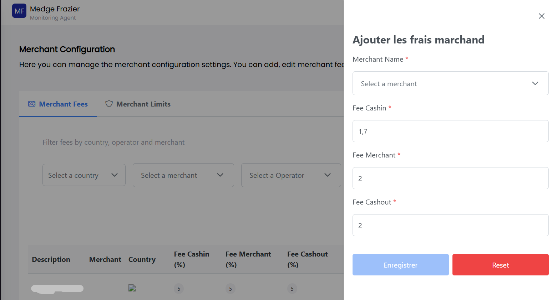Click the broken country flag image in table row

click(132, 288)
